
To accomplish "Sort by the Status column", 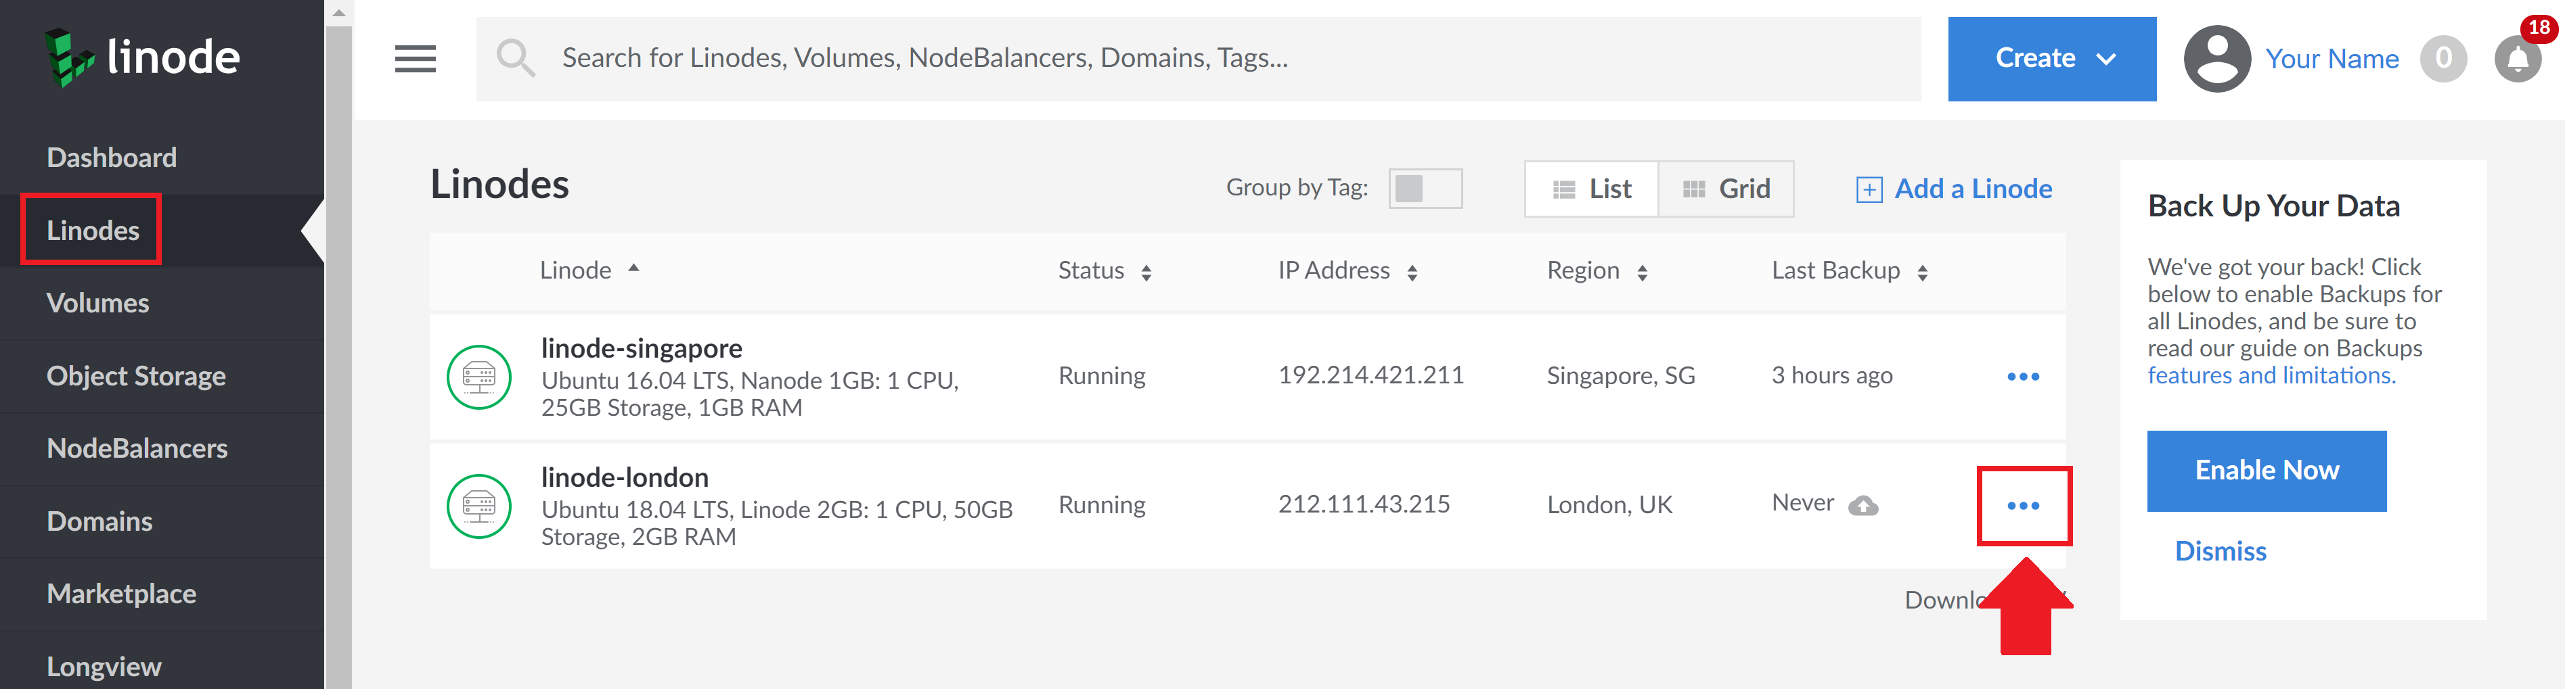I will coord(1105,270).
